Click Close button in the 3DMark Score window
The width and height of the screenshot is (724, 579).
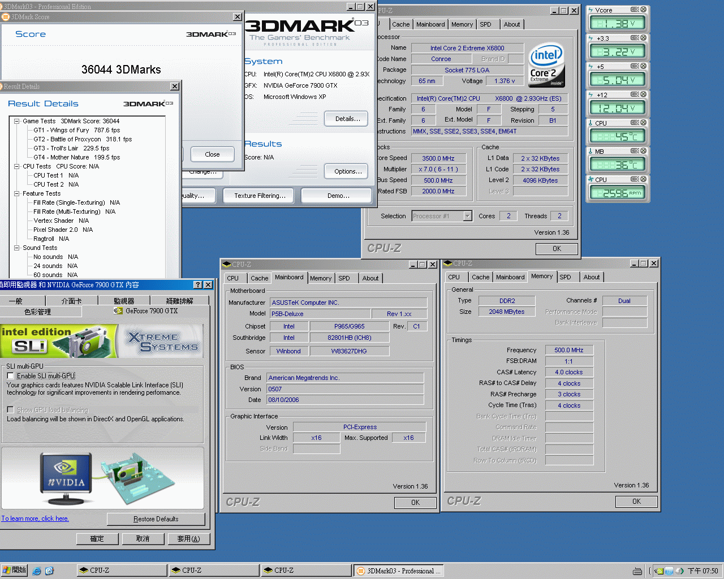coord(212,154)
